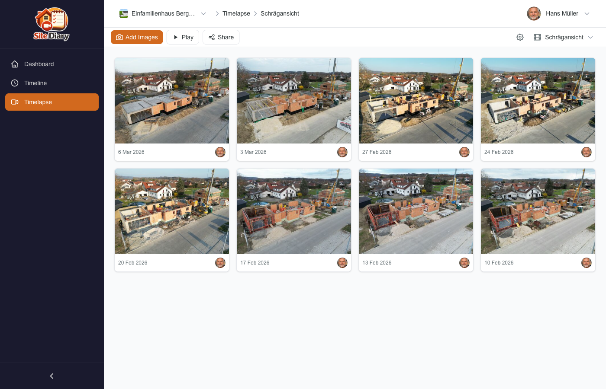Screen dimensions: 606x389
Task: Open the 27 Feb 2026 construction photo
Action: click(x=416, y=101)
